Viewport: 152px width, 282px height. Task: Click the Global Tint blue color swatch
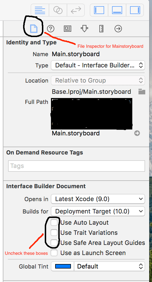pos(63,266)
